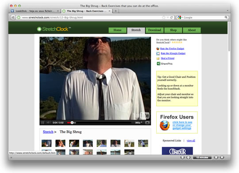Pause the YouTube video
Image resolution: width=239 pixels, height=173 pixels.
(x=42, y=123)
